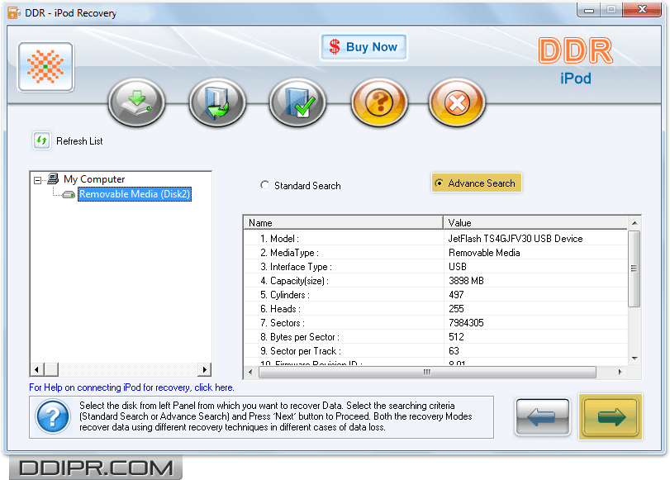This screenshot has height=480, width=670.
Task: Click the orange starburst logo icon
Action: [45, 67]
